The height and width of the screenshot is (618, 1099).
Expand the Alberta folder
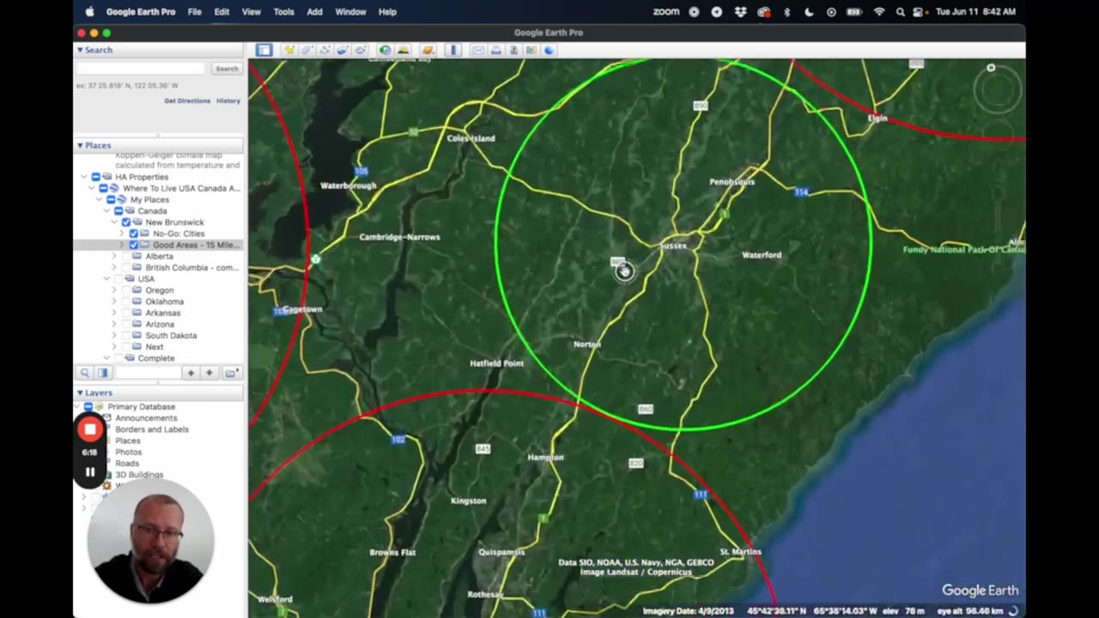click(114, 256)
